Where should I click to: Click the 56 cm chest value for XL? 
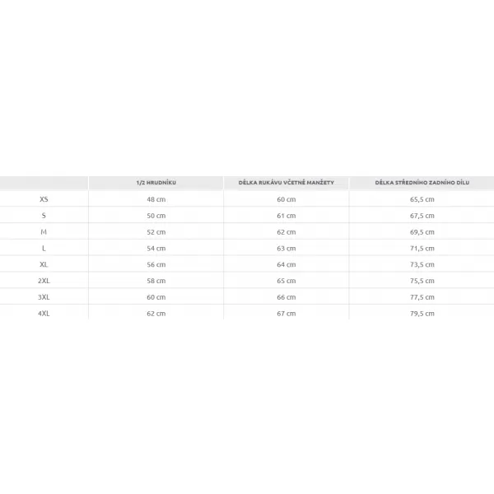(x=156, y=264)
